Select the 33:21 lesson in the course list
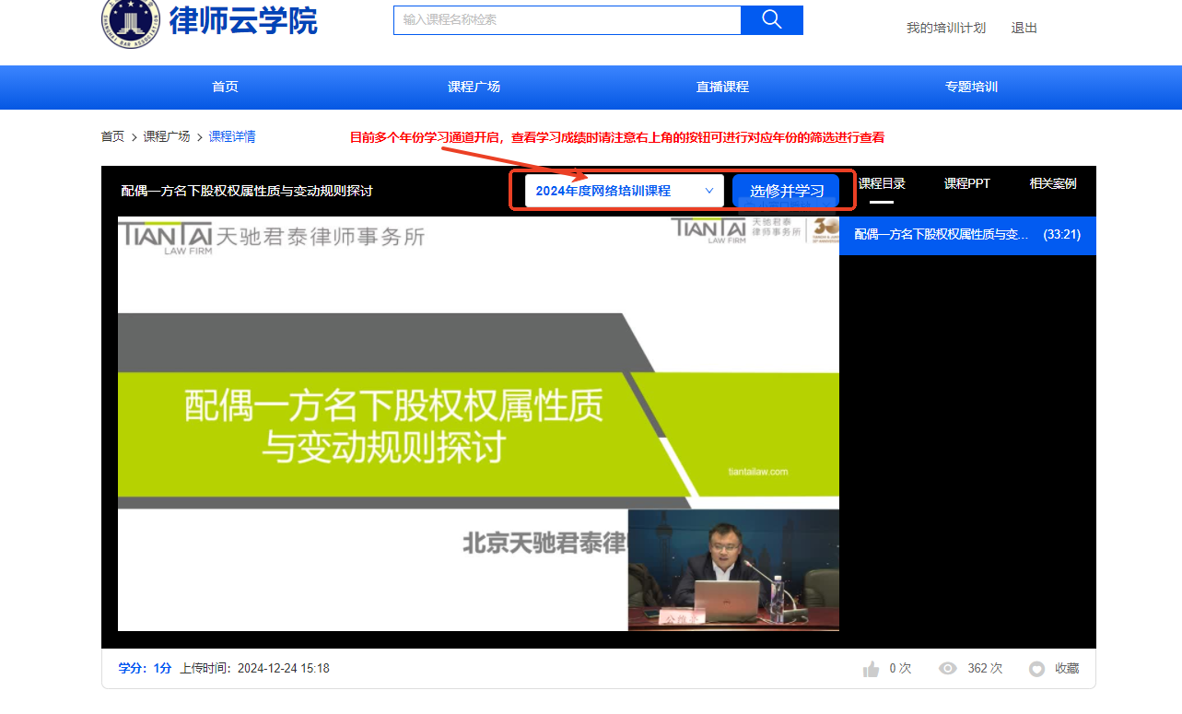The image size is (1182, 714). 967,235
